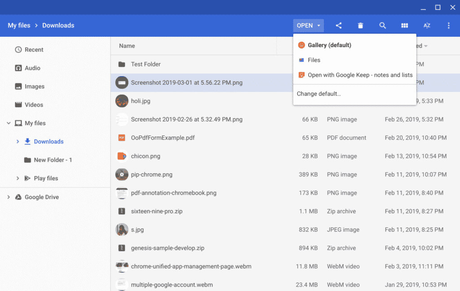Image resolution: width=460 pixels, height=291 pixels.
Task: Select Recent in the sidebar
Action: click(34, 49)
